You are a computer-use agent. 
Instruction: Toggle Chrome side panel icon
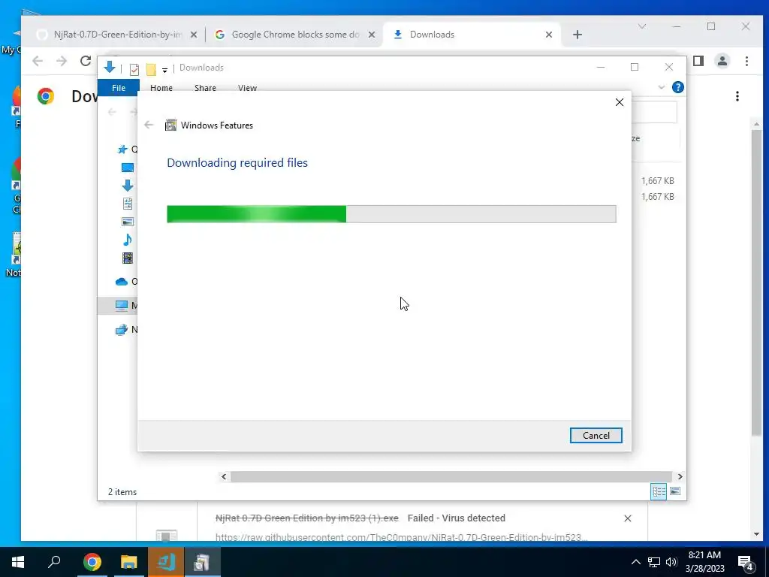point(698,61)
